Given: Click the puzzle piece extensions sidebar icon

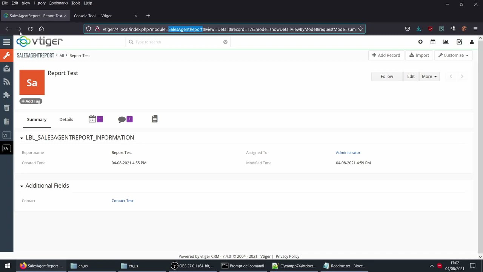Looking at the screenshot, I should (6, 95).
